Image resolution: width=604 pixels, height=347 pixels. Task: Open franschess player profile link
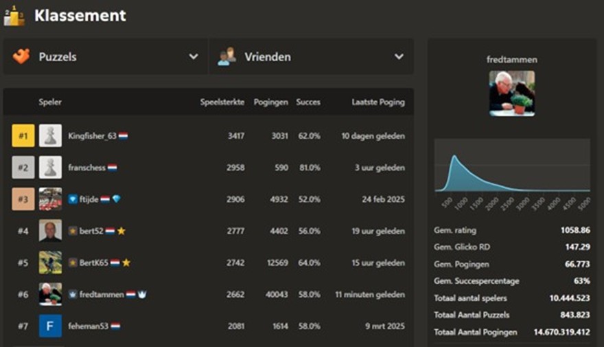point(86,168)
